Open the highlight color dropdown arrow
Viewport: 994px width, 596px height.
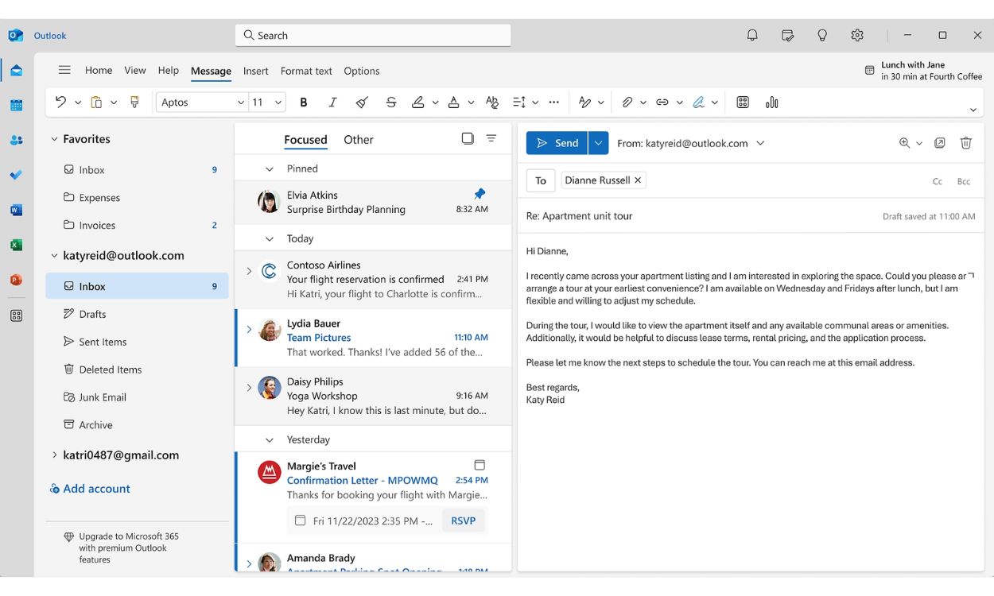pyautogui.click(x=435, y=103)
